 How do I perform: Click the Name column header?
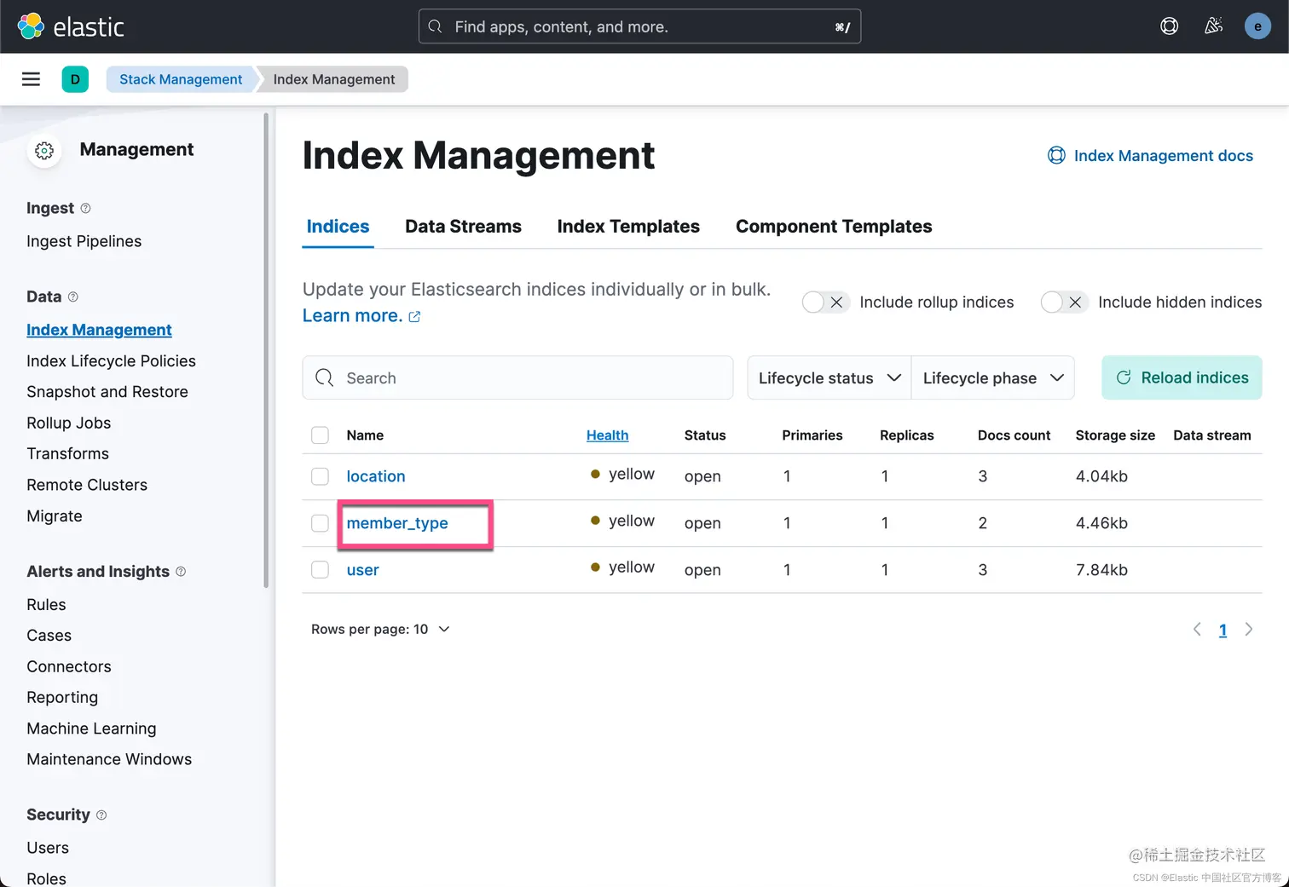click(365, 435)
